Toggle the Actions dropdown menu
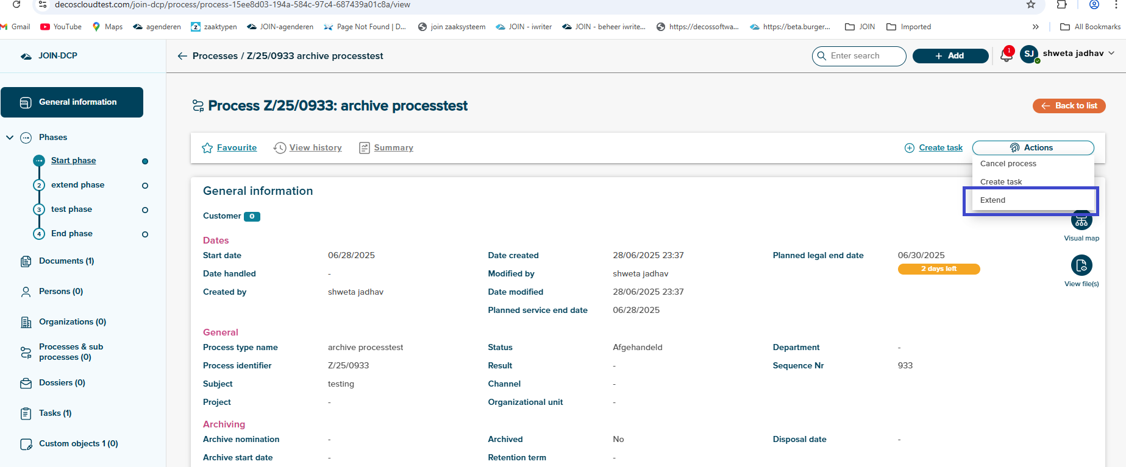This screenshot has height=467, width=1126. tap(1033, 148)
